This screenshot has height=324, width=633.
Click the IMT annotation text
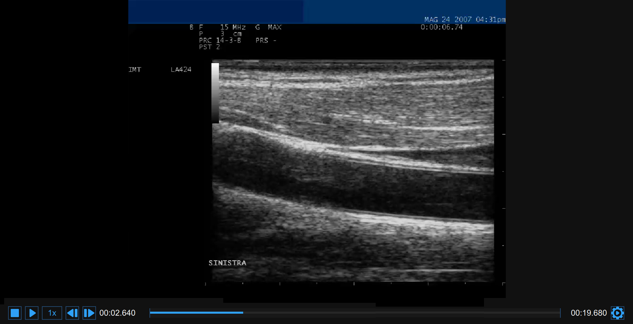[135, 69]
